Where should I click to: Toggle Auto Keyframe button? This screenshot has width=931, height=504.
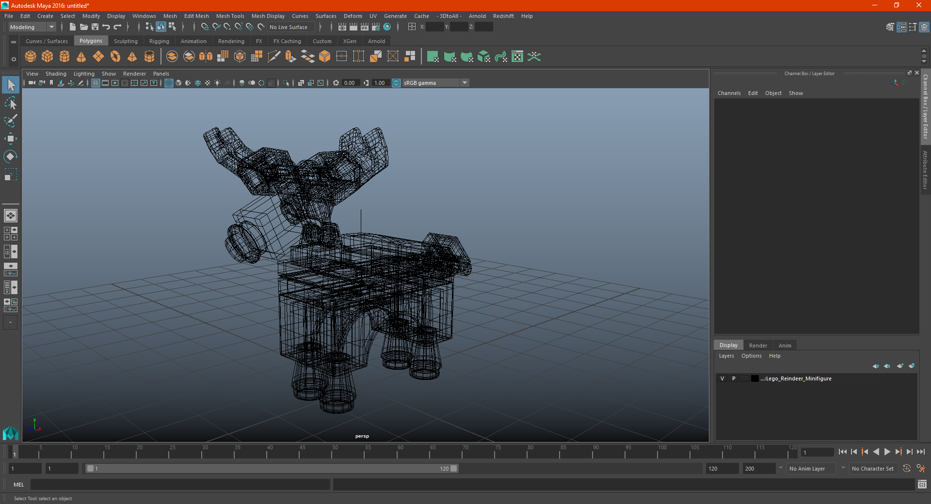pos(907,469)
